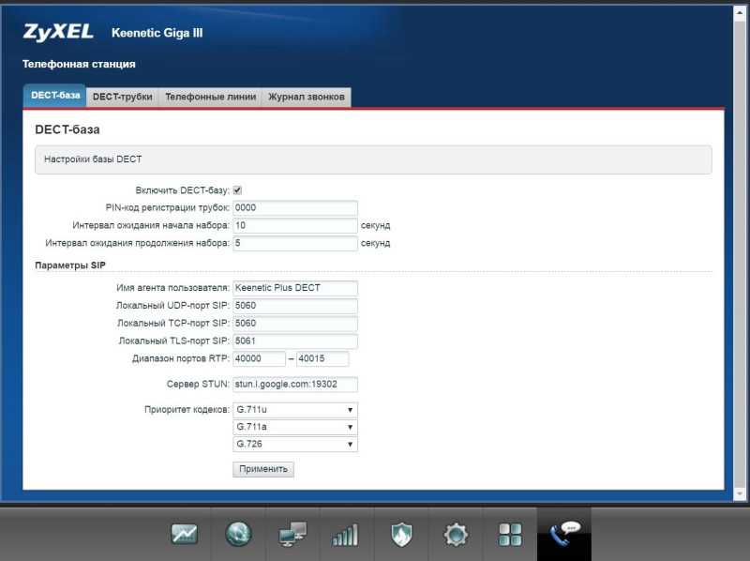
Task: Click the PIN-код регистрации трубок field
Action: click(295, 207)
